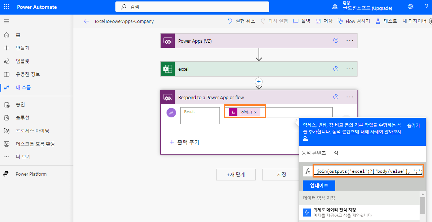Click the search box at top

click(x=192, y=7)
